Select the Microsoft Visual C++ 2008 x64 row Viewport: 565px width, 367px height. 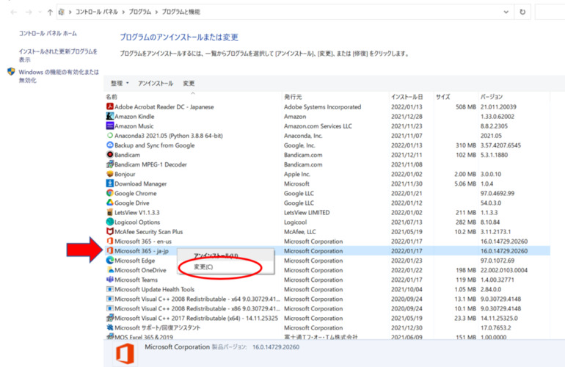pyautogui.click(x=327, y=299)
